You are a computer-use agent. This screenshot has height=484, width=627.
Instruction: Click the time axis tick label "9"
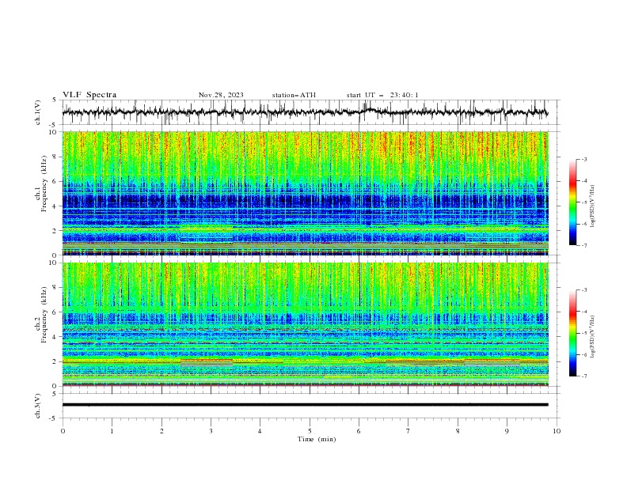pyautogui.click(x=507, y=431)
